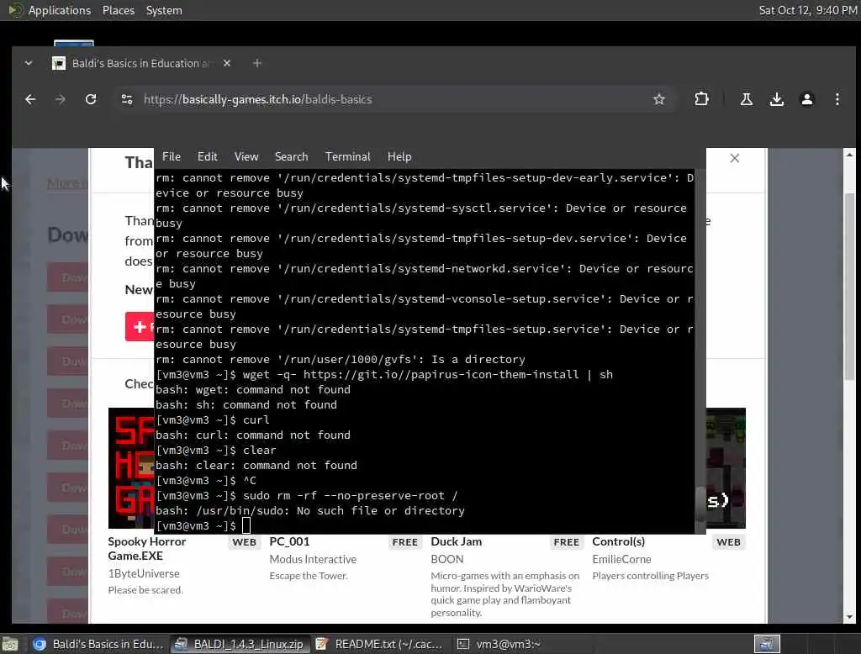Click the WEB badge beside Control(s)
The width and height of the screenshot is (861, 654).
pos(728,542)
